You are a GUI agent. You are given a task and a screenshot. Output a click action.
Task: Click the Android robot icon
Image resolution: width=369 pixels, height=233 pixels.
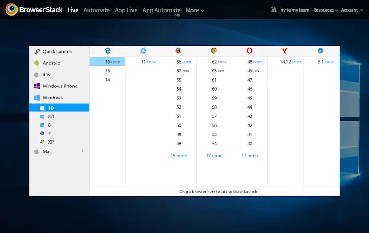36,63
